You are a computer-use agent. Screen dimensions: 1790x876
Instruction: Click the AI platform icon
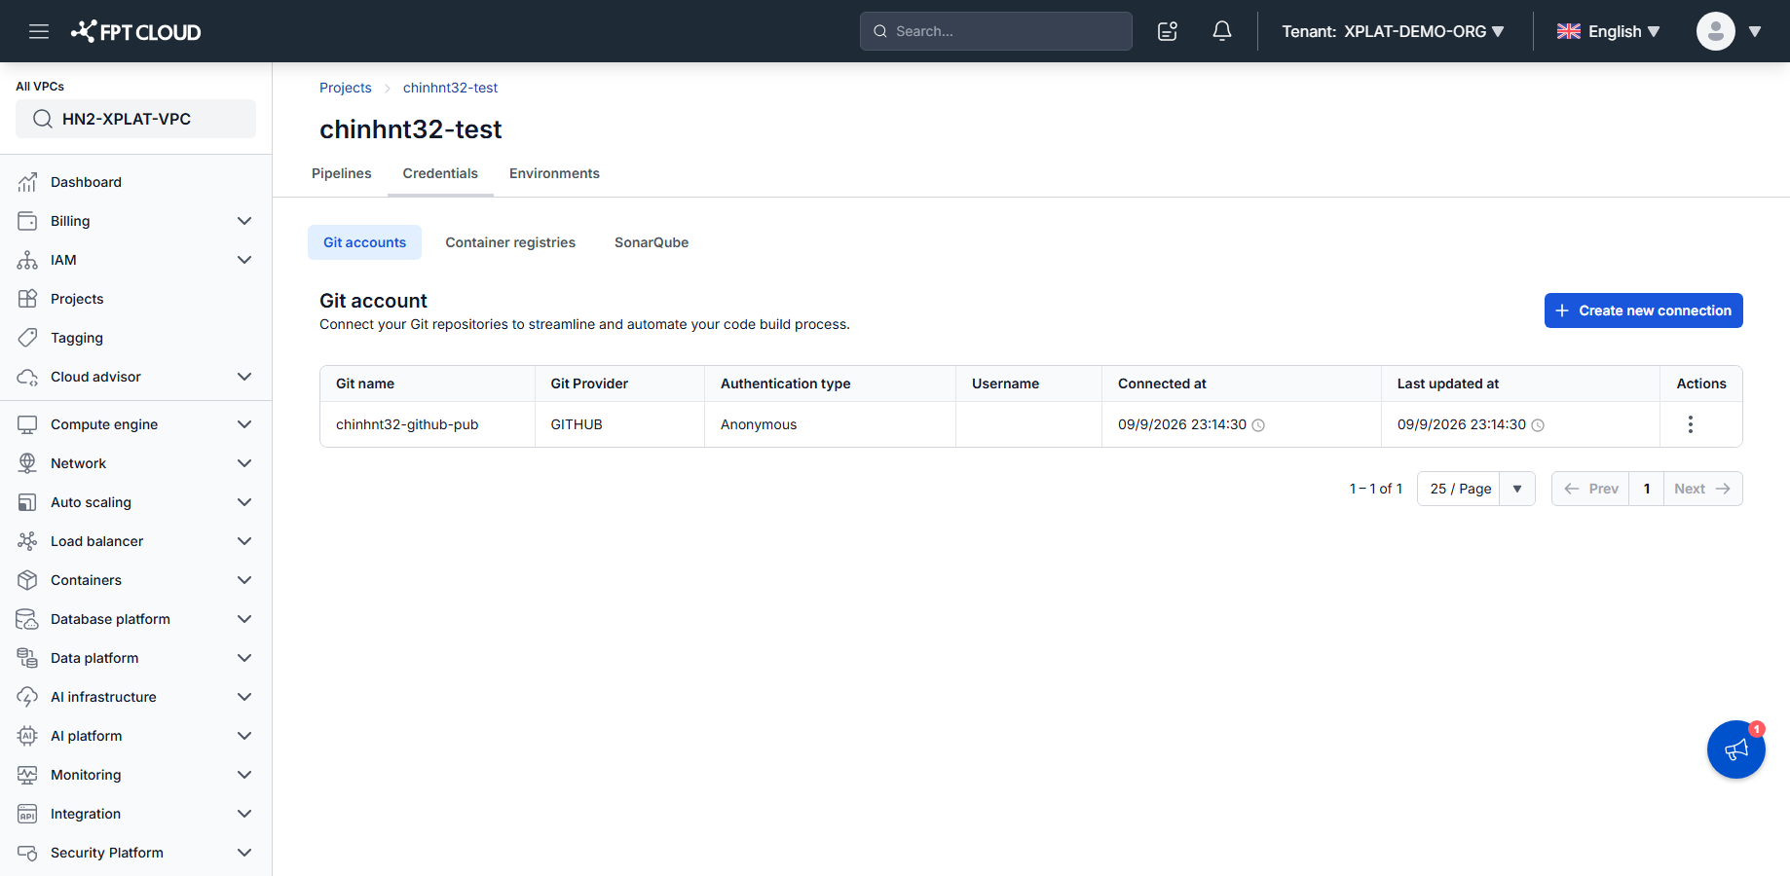[x=27, y=736]
